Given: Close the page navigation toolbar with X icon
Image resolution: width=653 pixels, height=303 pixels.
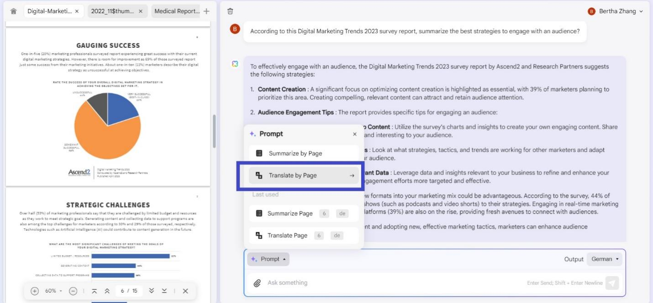Looking at the screenshot, I should tap(185, 291).
